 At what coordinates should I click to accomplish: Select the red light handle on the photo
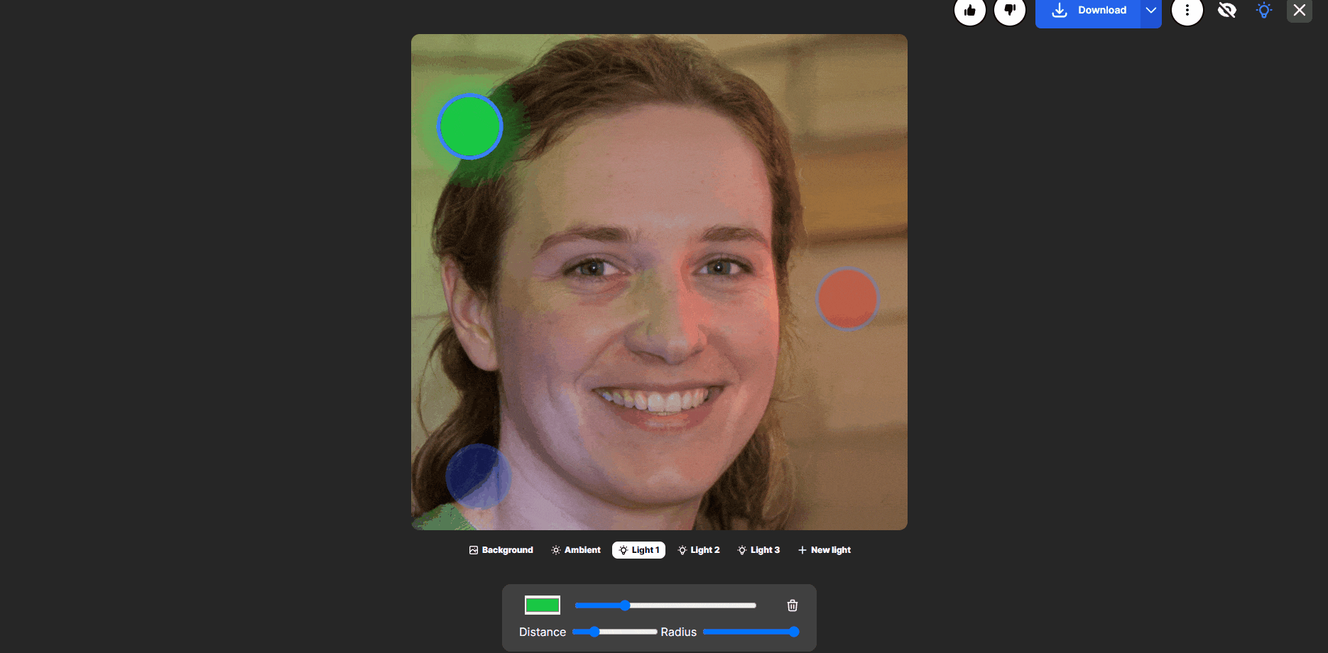[x=847, y=299]
